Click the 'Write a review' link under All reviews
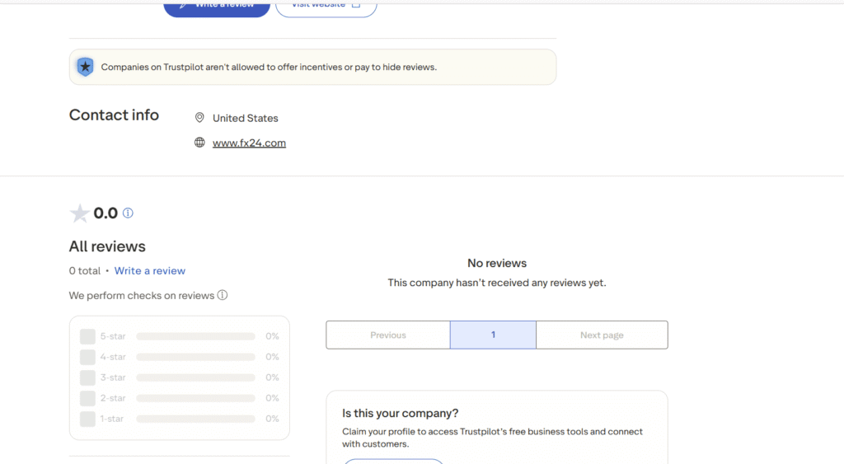The width and height of the screenshot is (844, 464). point(150,271)
